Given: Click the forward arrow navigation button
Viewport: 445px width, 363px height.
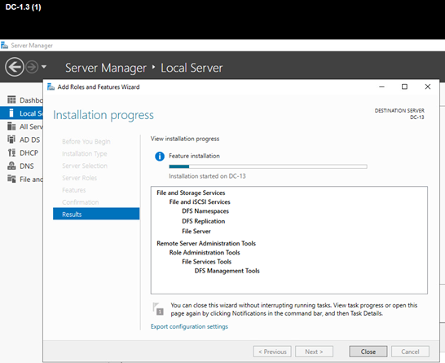Looking at the screenshot, I should point(32,68).
